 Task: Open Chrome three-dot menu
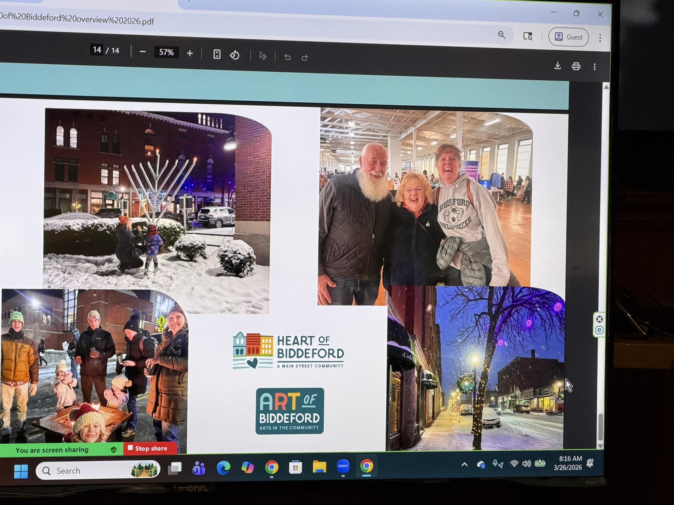(x=600, y=38)
